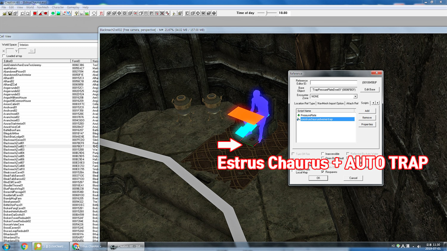The image size is (447, 251).
Task: Click the red dashed square toolbar icon
Action: (35, 13)
